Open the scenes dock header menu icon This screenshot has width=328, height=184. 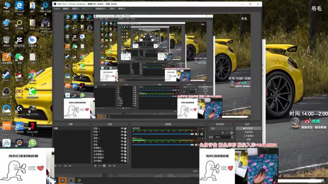coord(90,124)
